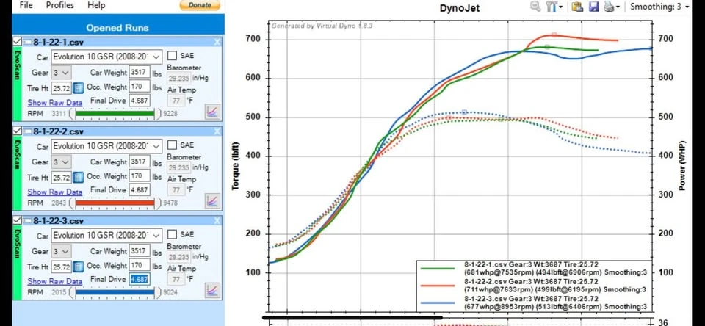Show Raw Data for 8-1-22-2.csv

point(55,192)
